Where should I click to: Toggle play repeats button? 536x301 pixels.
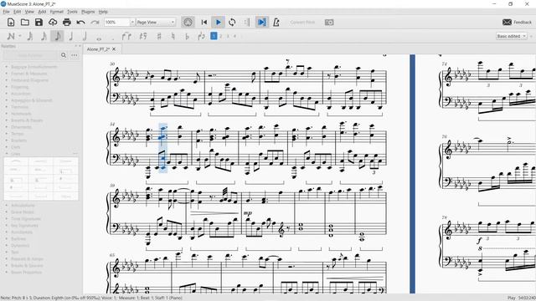point(246,23)
